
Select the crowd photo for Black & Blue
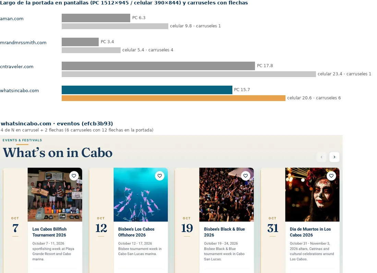coord(227,195)
